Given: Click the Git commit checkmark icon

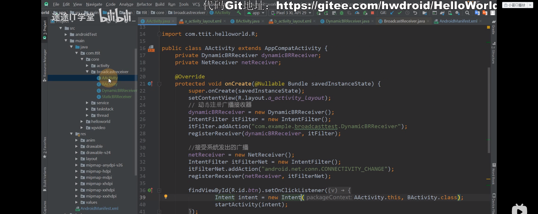Looking at the screenshot, I should tap(399, 13).
